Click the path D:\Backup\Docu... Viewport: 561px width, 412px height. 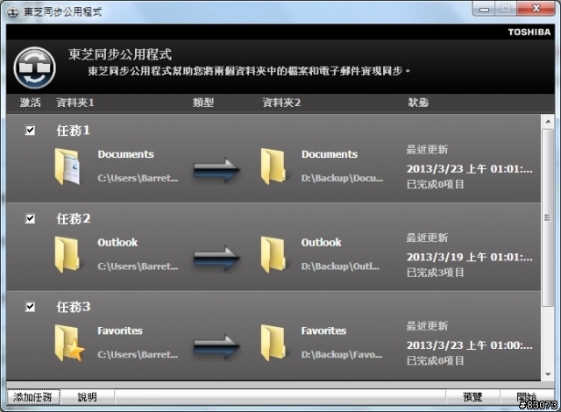[342, 178]
